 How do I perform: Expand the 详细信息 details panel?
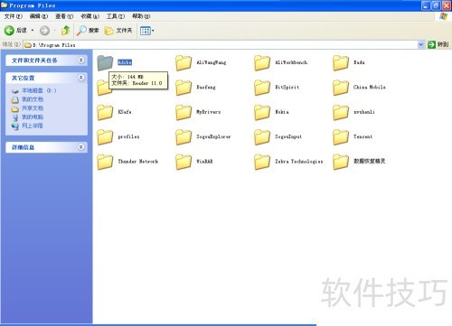tap(80, 147)
